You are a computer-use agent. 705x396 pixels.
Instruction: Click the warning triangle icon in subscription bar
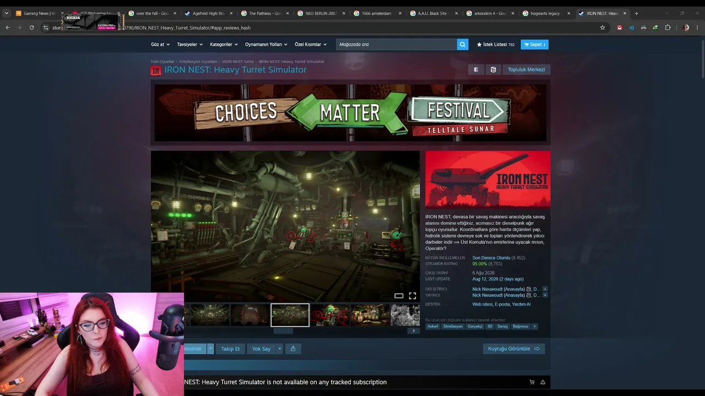543,382
